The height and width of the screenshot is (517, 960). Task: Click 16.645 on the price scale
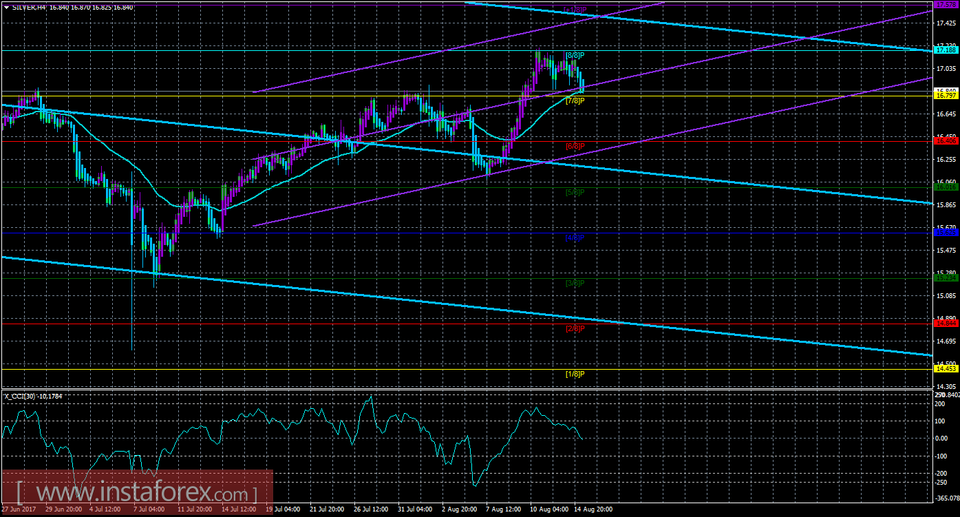click(x=946, y=114)
